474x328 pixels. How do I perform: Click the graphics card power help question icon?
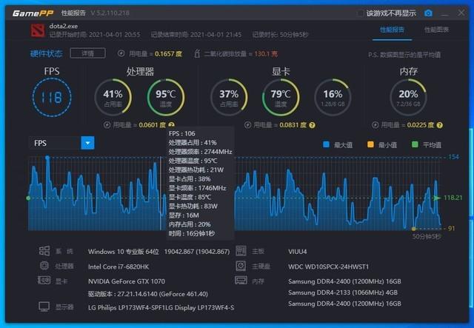coord(313,125)
